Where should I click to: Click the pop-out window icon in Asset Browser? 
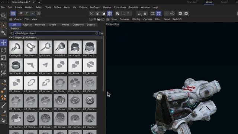point(103,19)
